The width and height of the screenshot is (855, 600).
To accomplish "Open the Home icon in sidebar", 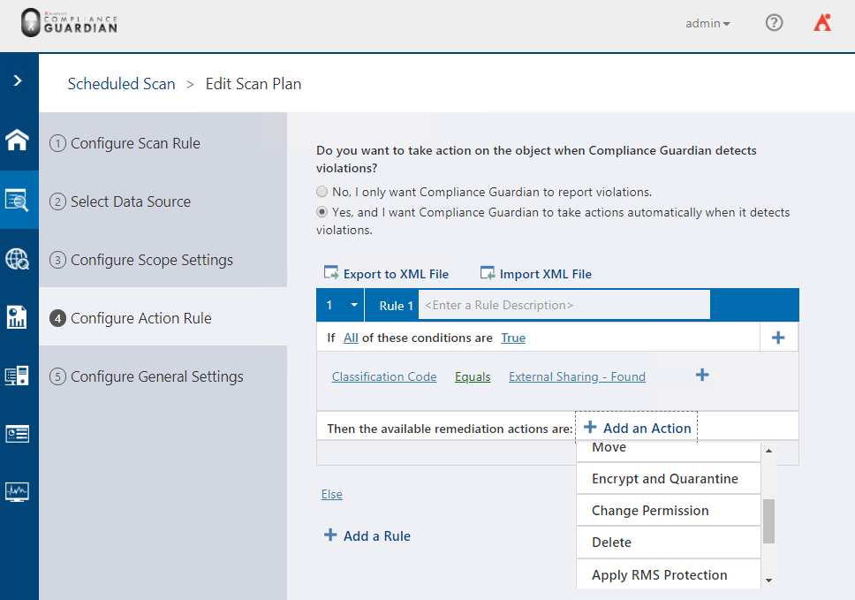I will (x=17, y=141).
